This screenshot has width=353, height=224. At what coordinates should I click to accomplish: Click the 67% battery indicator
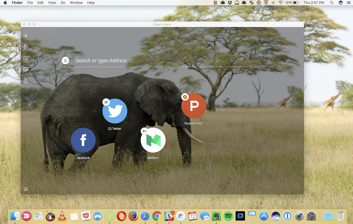292,3
